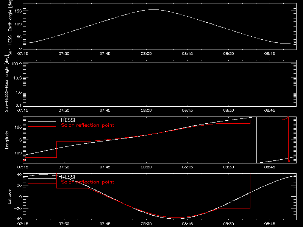Click the 0.1 tick on Moon angle axis

(19, 105)
